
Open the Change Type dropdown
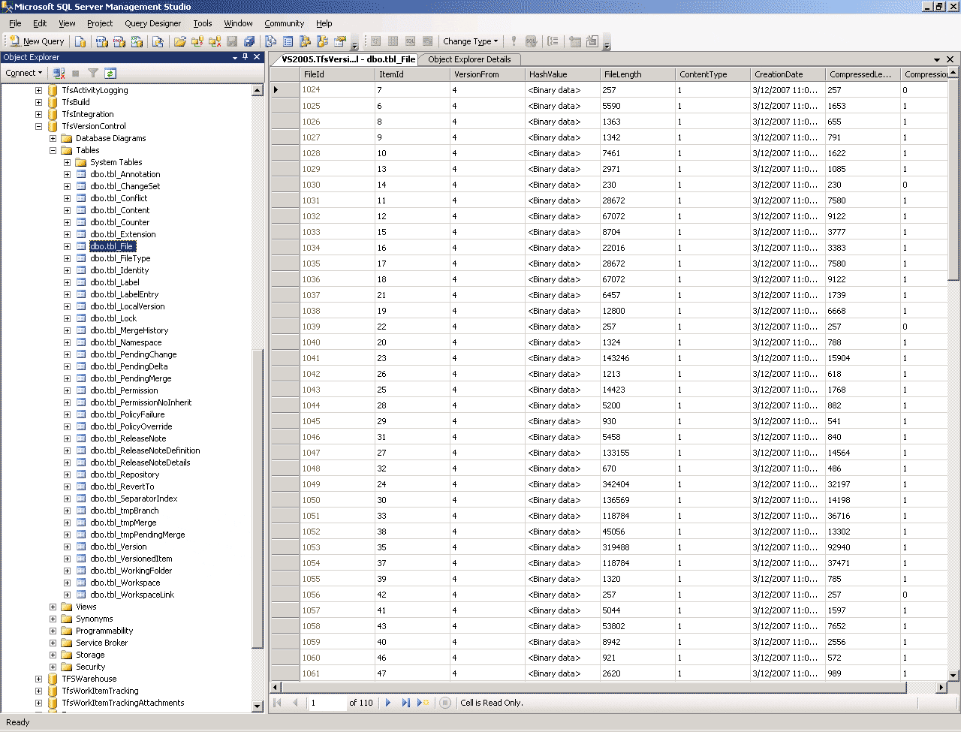tap(470, 41)
